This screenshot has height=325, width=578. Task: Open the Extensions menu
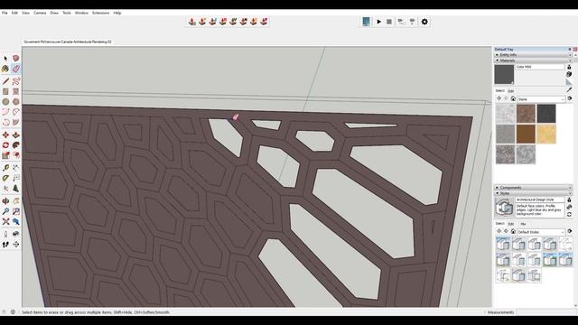100,13
